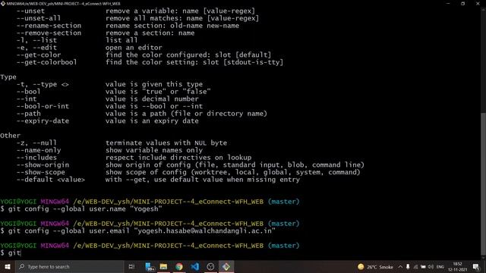Click 'respect include directives on lookup' text
Screen dimensions: 486x273
point(178,158)
